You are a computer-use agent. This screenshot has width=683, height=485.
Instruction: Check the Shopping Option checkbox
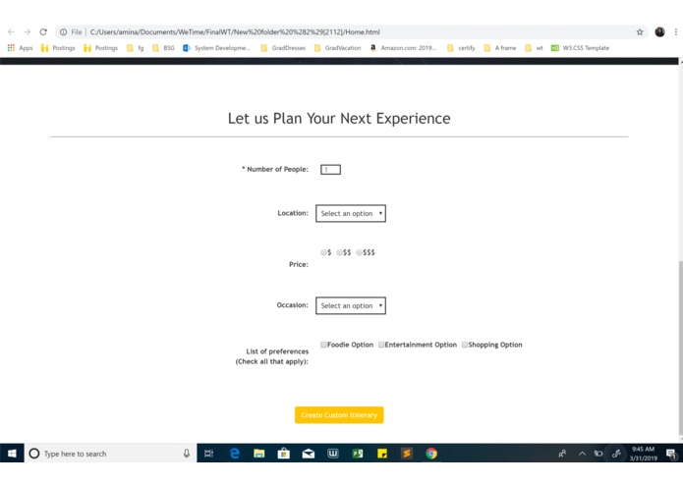pyautogui.click(x=465, y=345)
